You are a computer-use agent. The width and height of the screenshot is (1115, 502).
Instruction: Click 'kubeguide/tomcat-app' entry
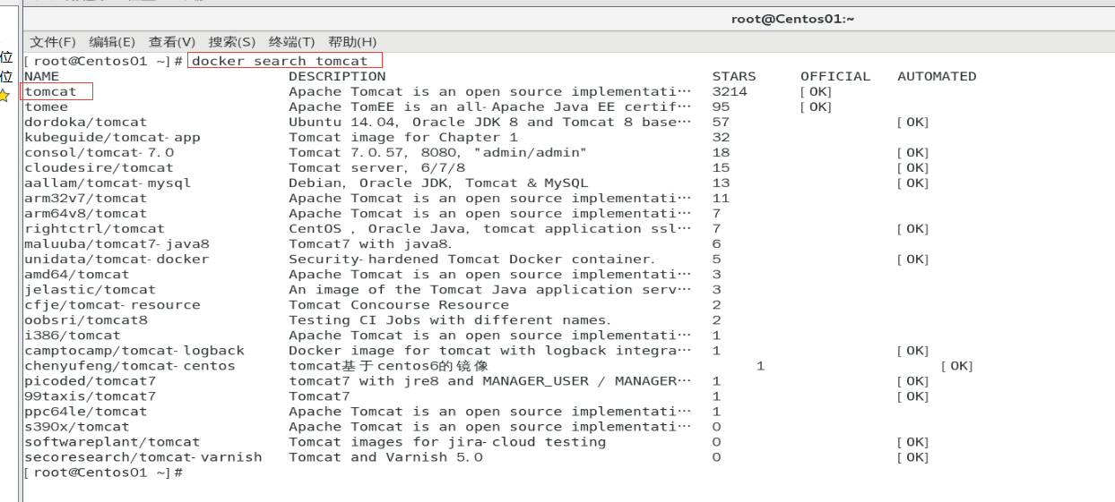[113, 137]
